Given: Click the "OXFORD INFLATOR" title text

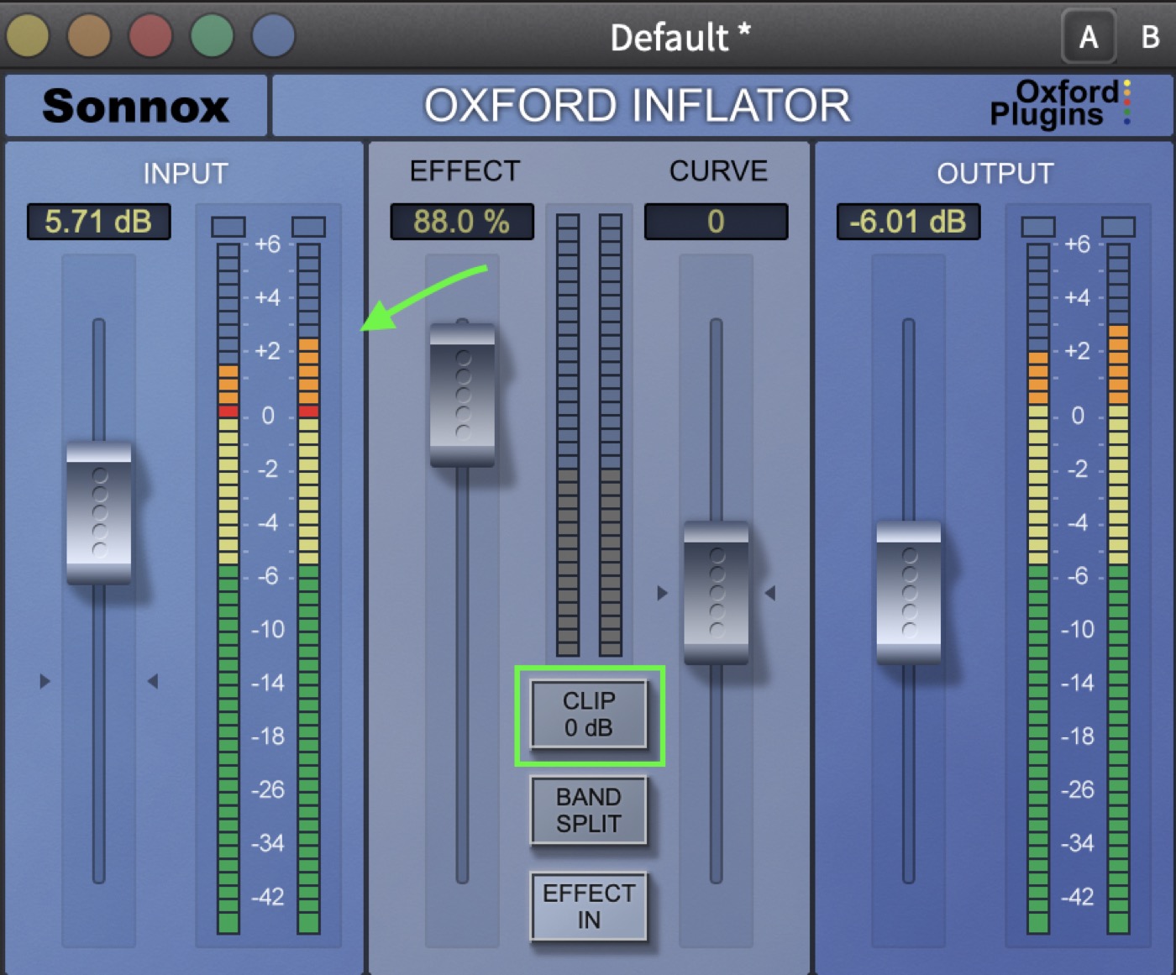Looking at the screenshot, I should tap(638, 106).
